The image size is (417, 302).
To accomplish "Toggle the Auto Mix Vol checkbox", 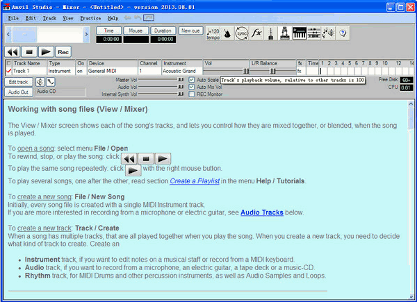I will click(x=192, y=87).
